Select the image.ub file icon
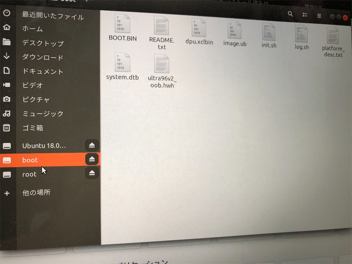 (234, 30)
